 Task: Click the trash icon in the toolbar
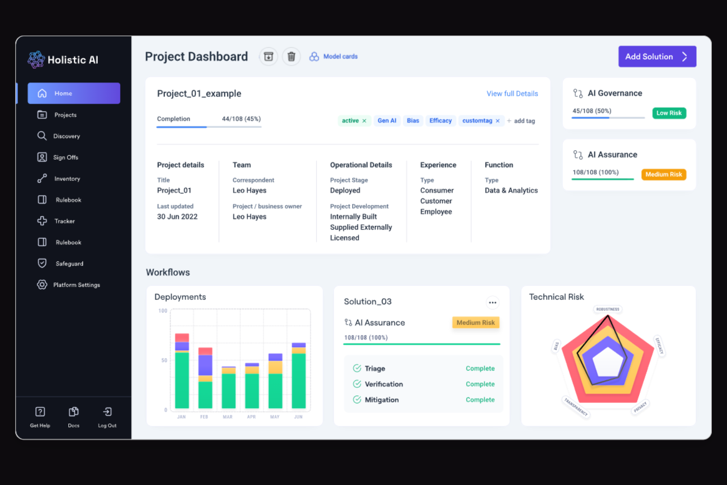click(291, 56)
